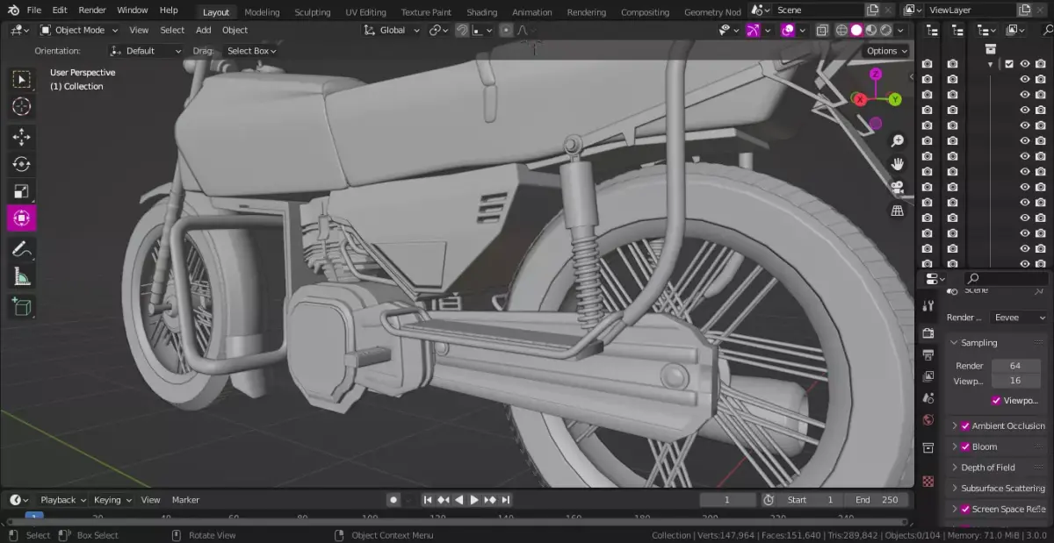
Task: Select the Select Box tool in toolbar
Action: [22, 80]
